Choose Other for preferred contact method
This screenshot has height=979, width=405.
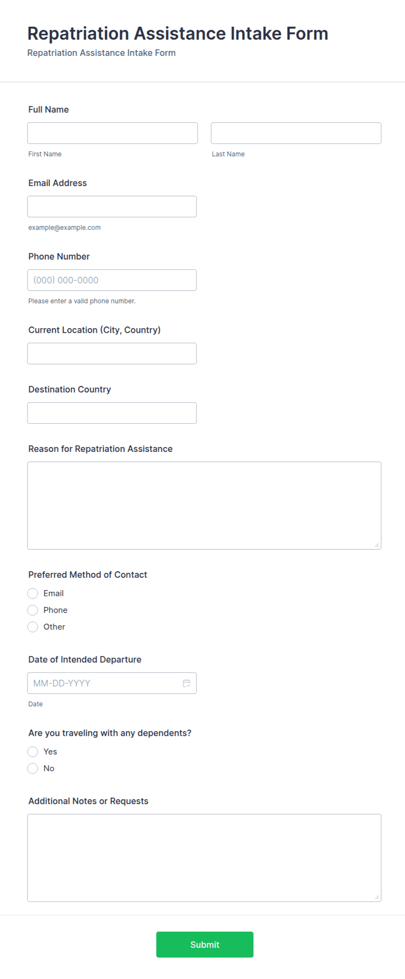(x=33, y=627)
